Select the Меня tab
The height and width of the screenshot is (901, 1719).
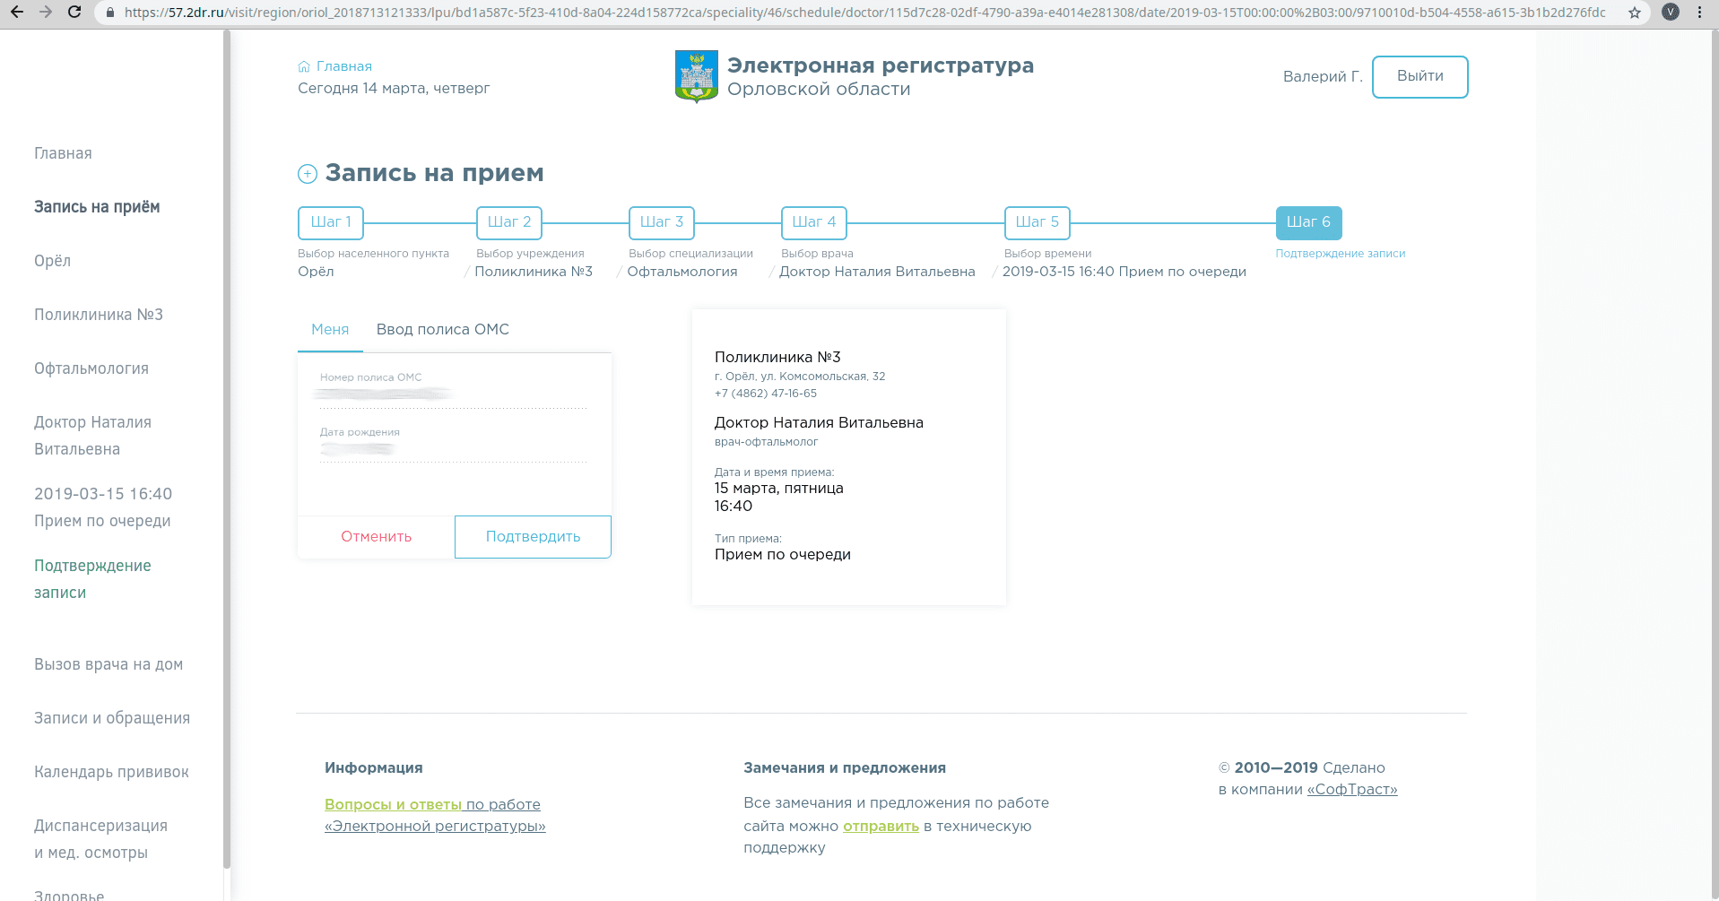click(330, 330)
